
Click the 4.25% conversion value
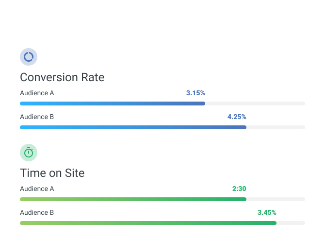point(237,117)
